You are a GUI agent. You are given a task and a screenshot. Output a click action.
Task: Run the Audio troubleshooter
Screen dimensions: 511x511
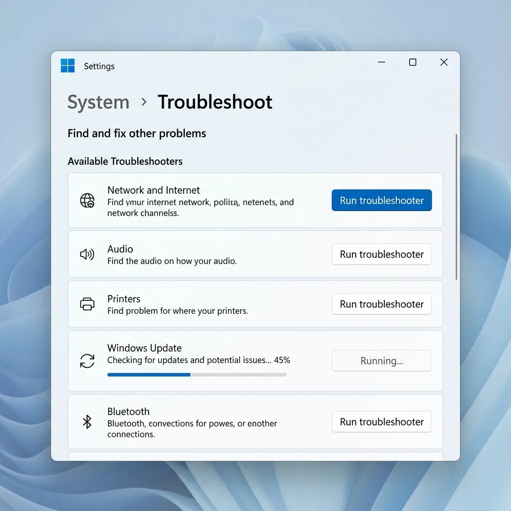click(382, 254)
